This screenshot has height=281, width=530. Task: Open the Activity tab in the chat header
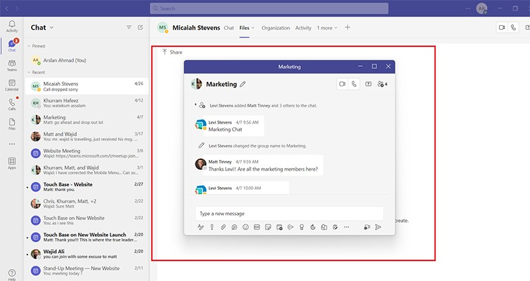pos(303,28)
